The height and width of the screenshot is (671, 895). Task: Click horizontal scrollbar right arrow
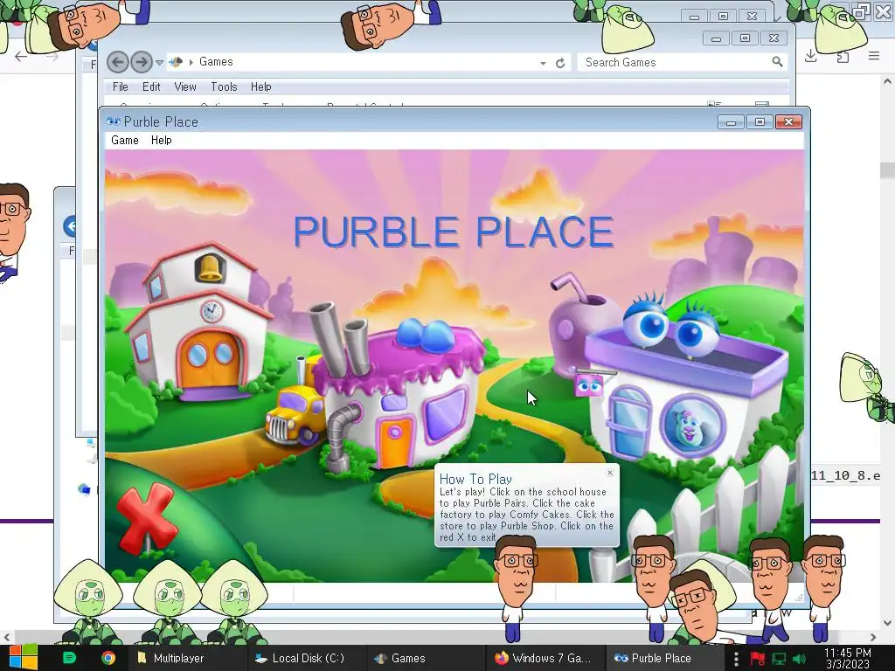873,637
